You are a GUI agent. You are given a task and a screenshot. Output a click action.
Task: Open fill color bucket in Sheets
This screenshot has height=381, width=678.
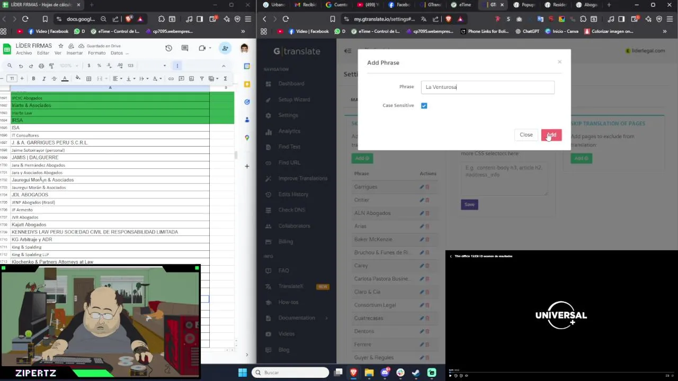pyautogui.click(x=78, y=78)
